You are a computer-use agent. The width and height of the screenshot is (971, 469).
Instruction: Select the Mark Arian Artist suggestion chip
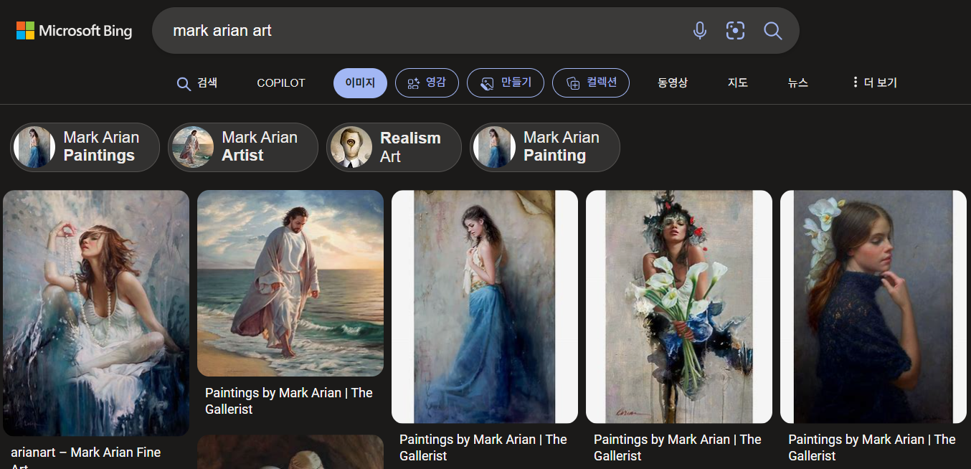pos(243,147)
